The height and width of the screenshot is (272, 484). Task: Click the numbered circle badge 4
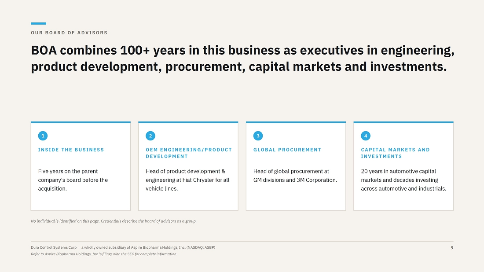[366, 136]
